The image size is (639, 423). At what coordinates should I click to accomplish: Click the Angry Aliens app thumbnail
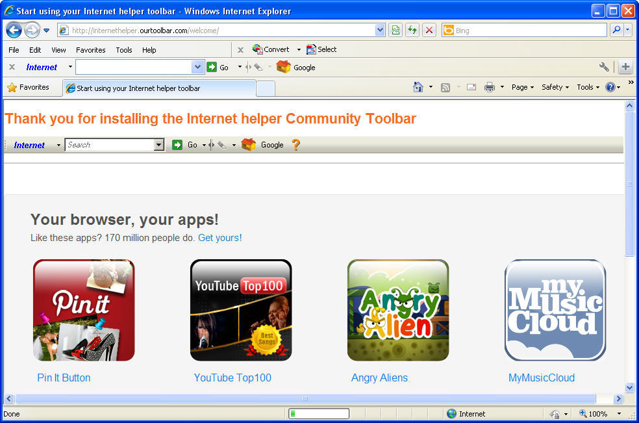pyautogui.click(x=397, y=310)
